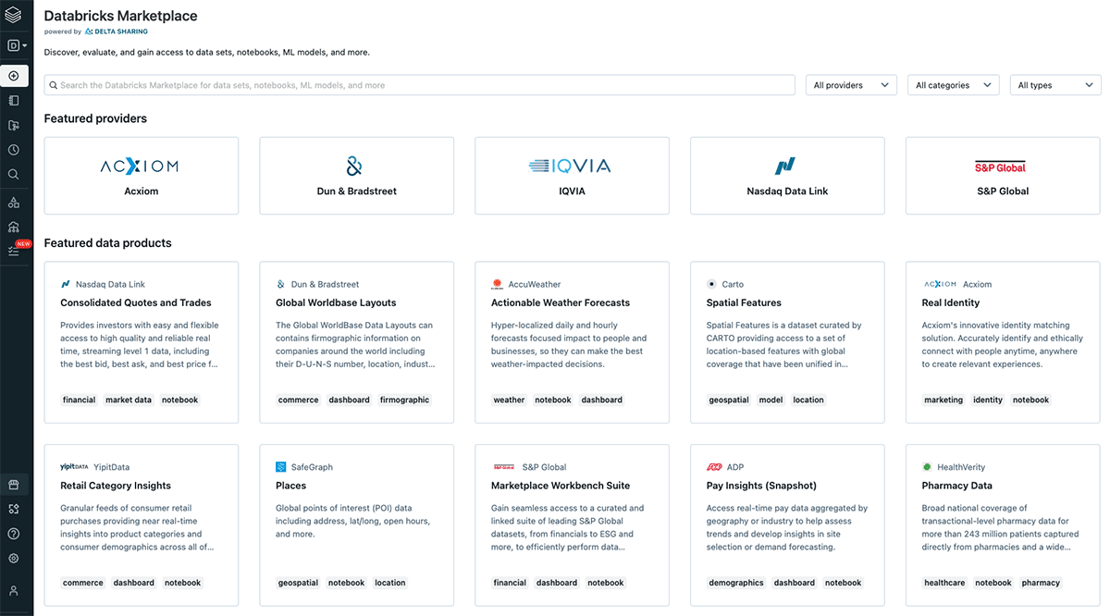Click the ADP logo on Pay Insights card
This screenshot has height=616, width=1110.
pos(714,467)
